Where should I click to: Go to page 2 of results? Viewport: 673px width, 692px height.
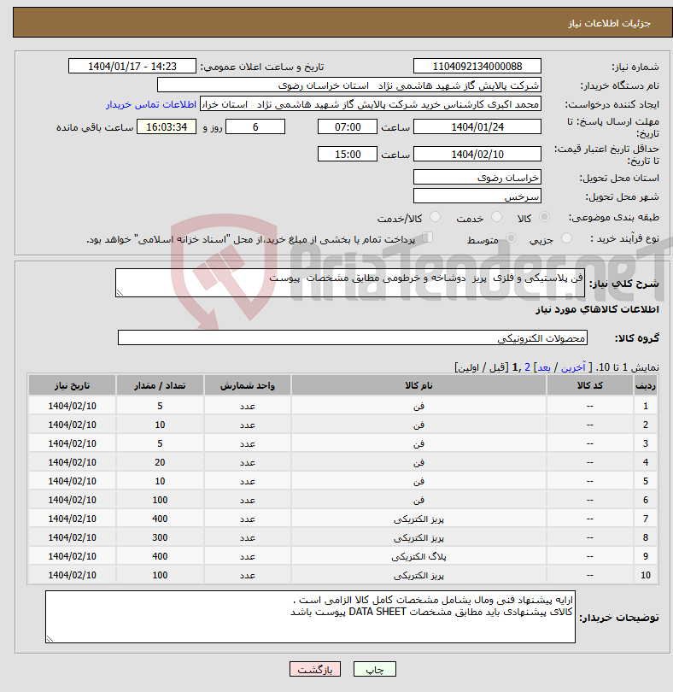pos(527,367)
